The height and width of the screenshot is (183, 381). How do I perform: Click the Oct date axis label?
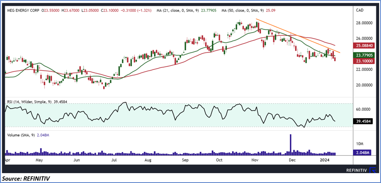pos(219,160)
